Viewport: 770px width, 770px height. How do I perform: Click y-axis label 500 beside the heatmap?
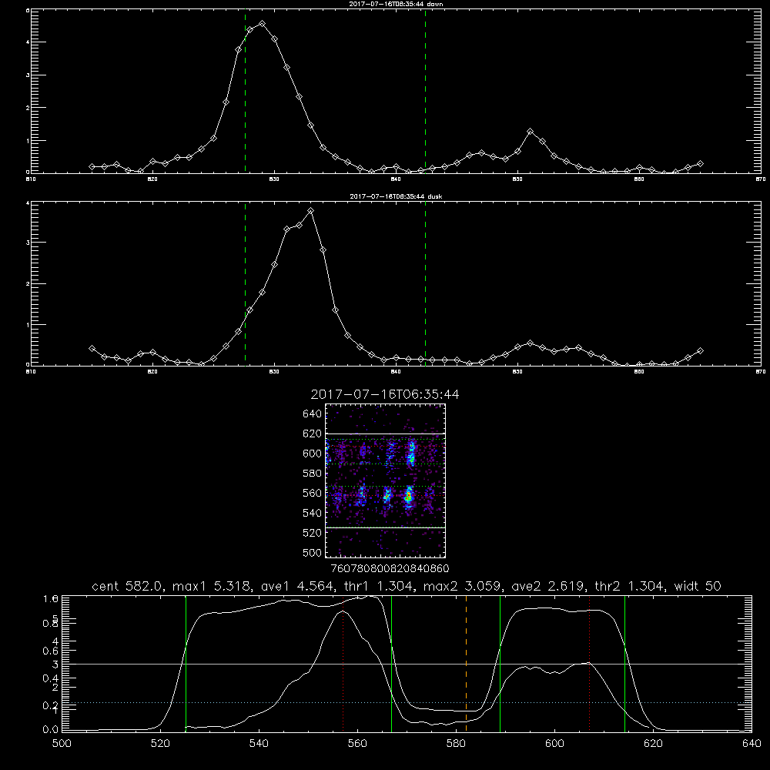[x=313, y=552]
